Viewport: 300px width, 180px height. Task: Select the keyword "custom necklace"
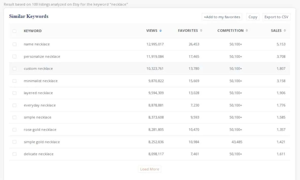tap(38, 69)
